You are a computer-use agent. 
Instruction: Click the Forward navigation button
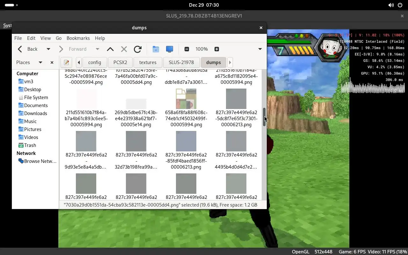tap(74, 49)
